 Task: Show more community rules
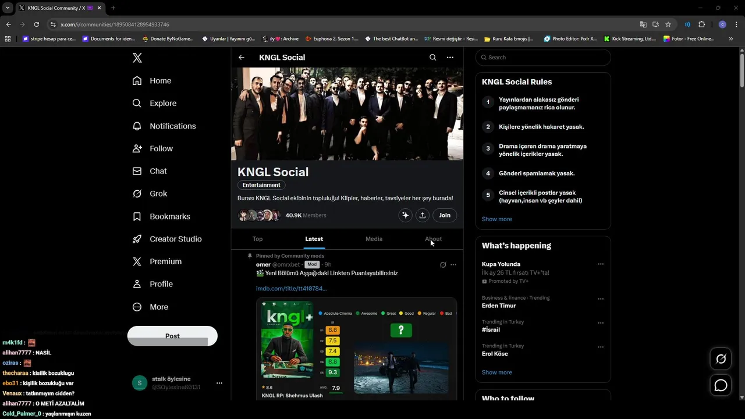point(497,219)
